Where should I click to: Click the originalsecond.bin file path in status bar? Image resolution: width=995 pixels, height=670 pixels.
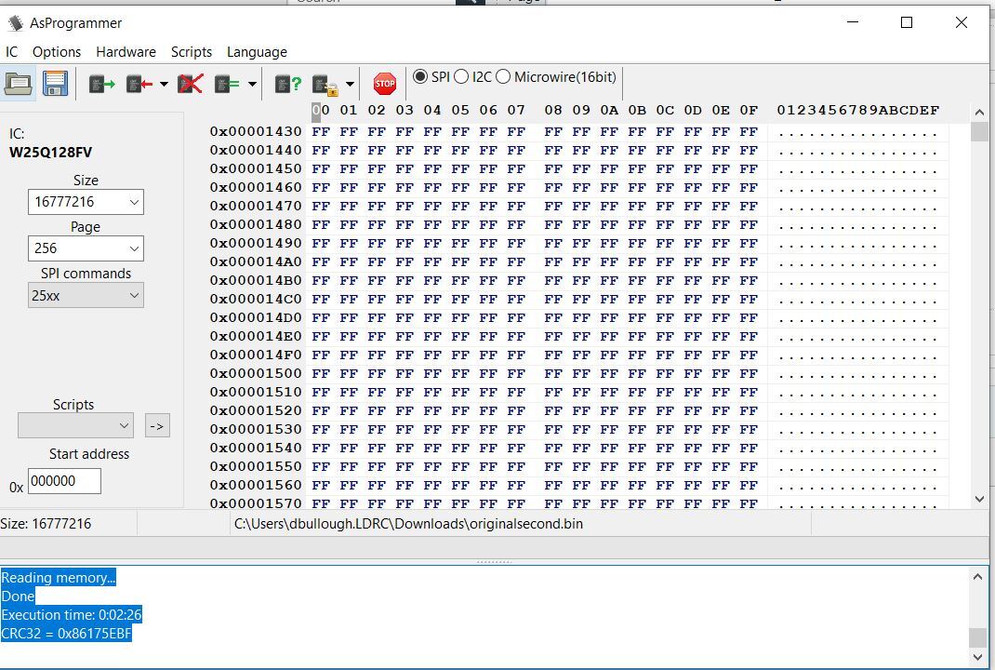point(408,524)
